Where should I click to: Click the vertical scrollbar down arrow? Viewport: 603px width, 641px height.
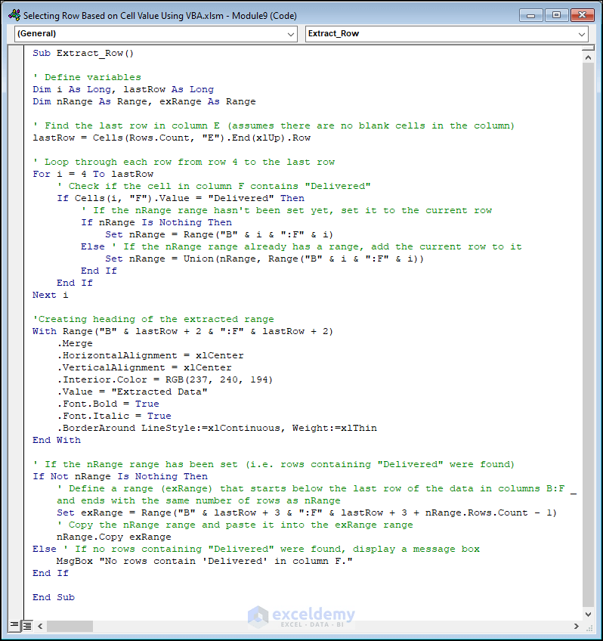point(588,614)
